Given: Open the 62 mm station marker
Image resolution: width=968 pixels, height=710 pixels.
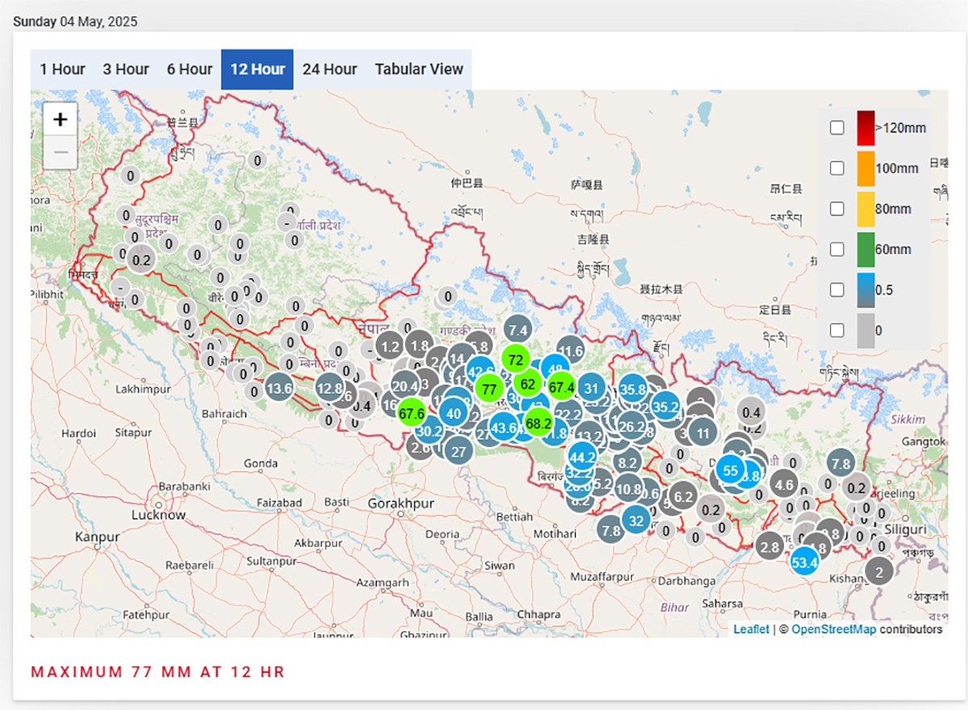Looking at the screenshot, I should [x=528, y=383].
